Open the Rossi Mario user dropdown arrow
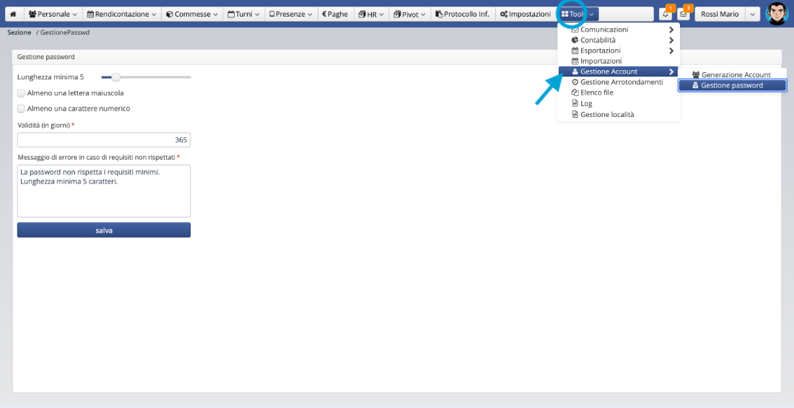The image size is (794, 408). click(752, 14)
